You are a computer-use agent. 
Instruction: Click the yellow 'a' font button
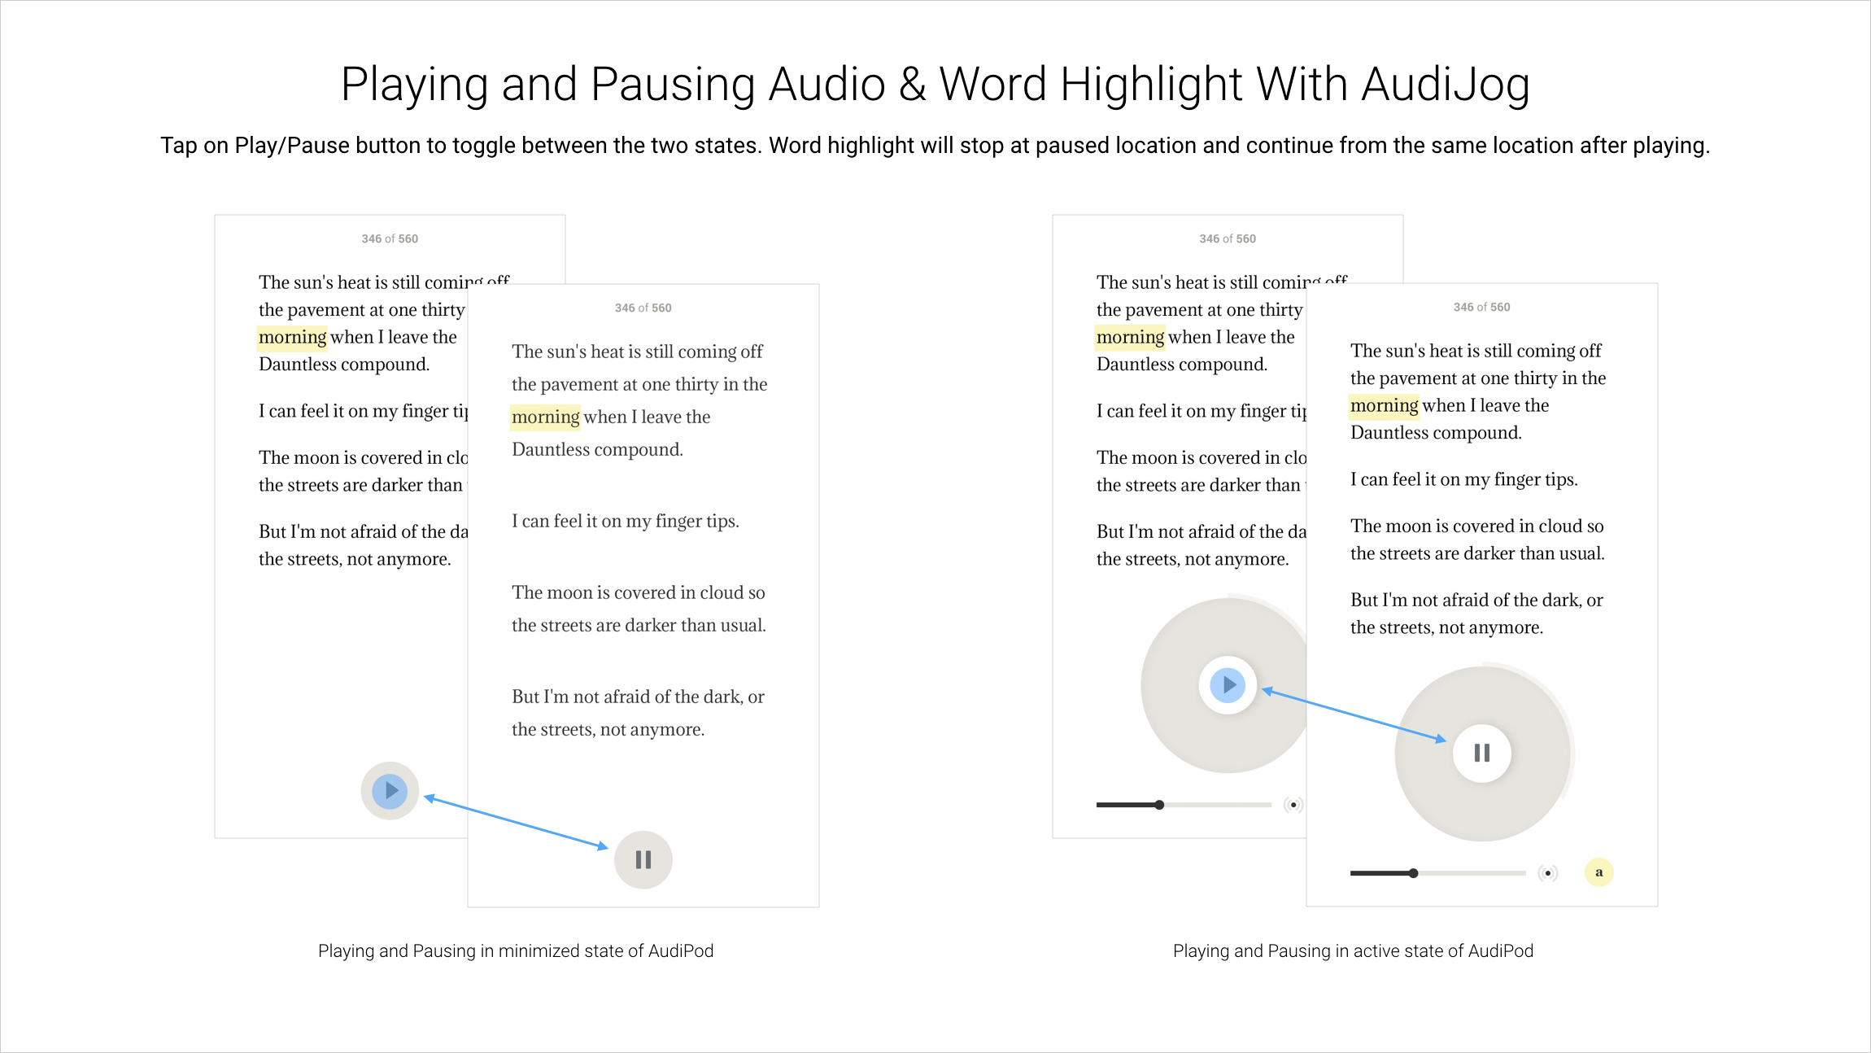(1598, 872)
